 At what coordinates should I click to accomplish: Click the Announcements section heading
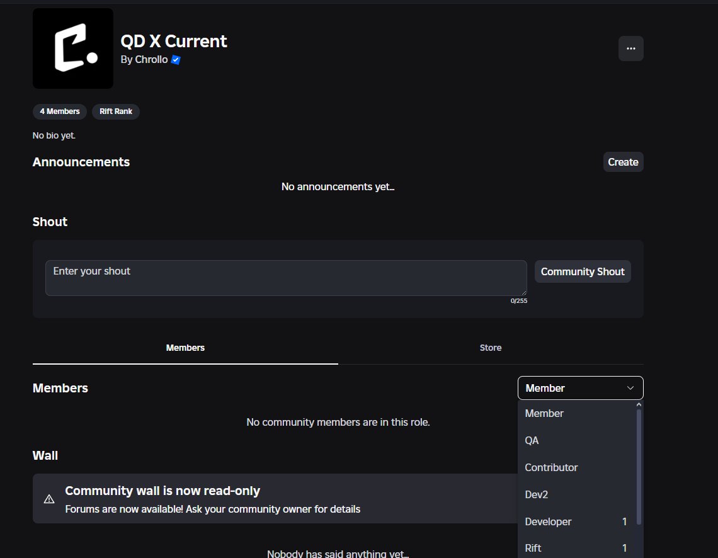coord(81,162)
